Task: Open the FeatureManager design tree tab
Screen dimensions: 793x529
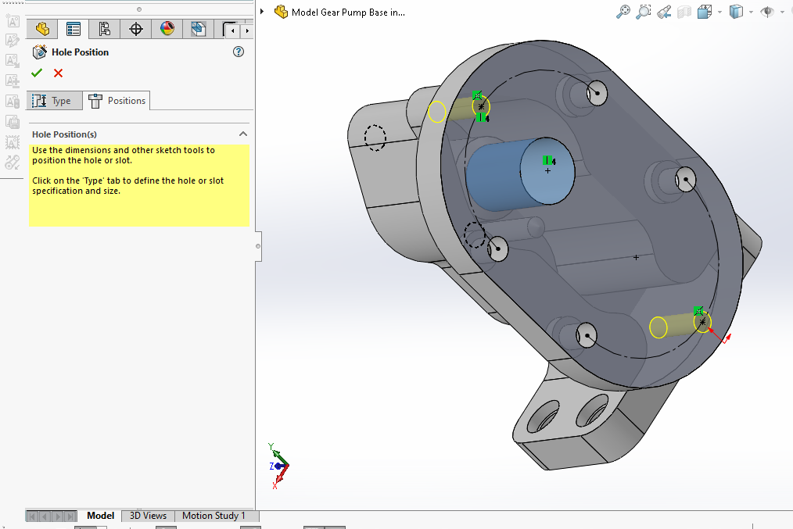Action: [x=42, y=30]
